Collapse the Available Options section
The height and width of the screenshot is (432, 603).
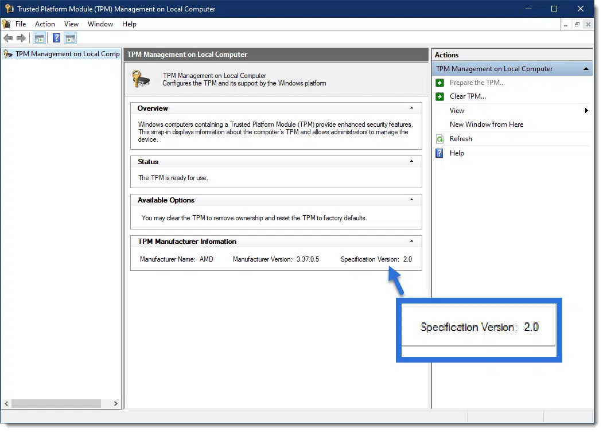coord(411,200)
